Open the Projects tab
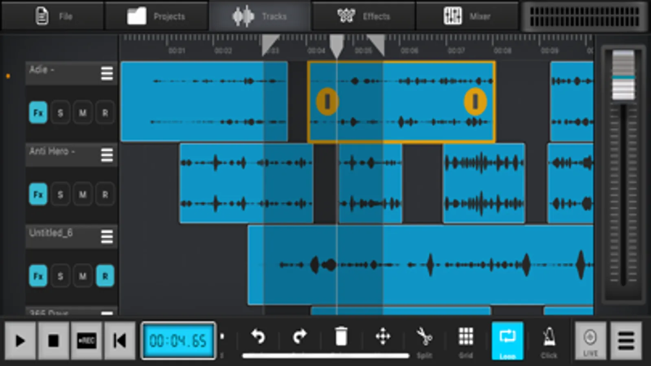The width and height of the screenshot is (651, 366). pos(156,16)
